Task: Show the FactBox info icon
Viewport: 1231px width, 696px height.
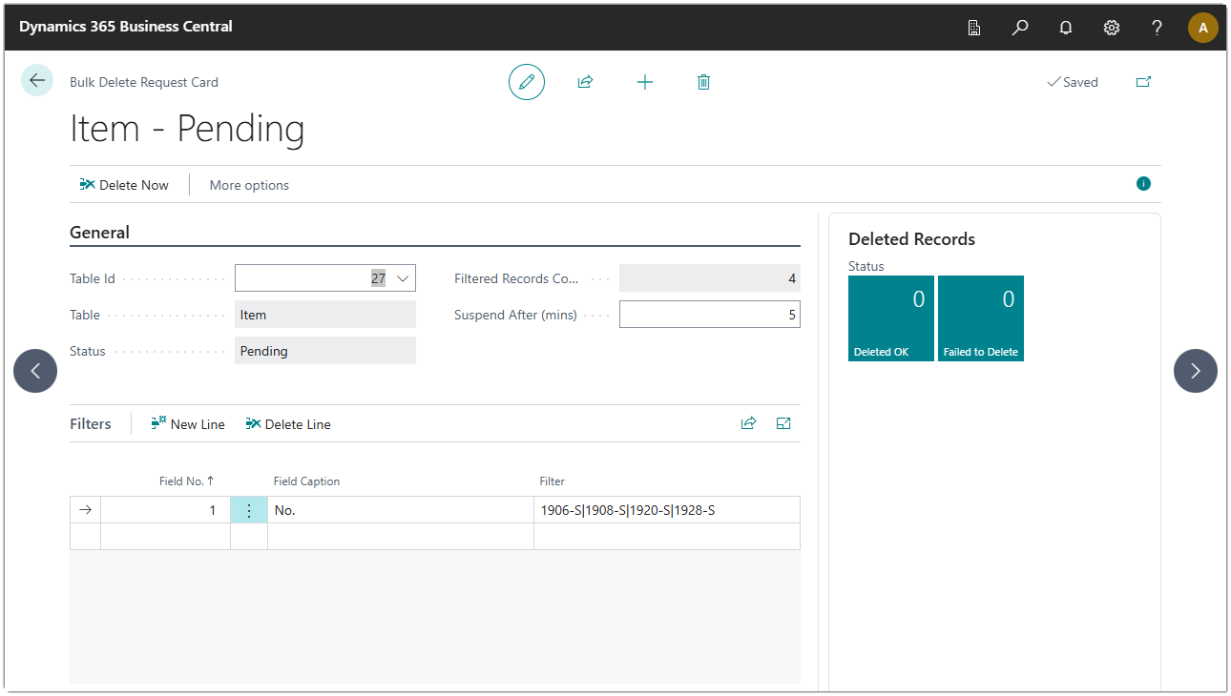Action: click(1143, 184)
